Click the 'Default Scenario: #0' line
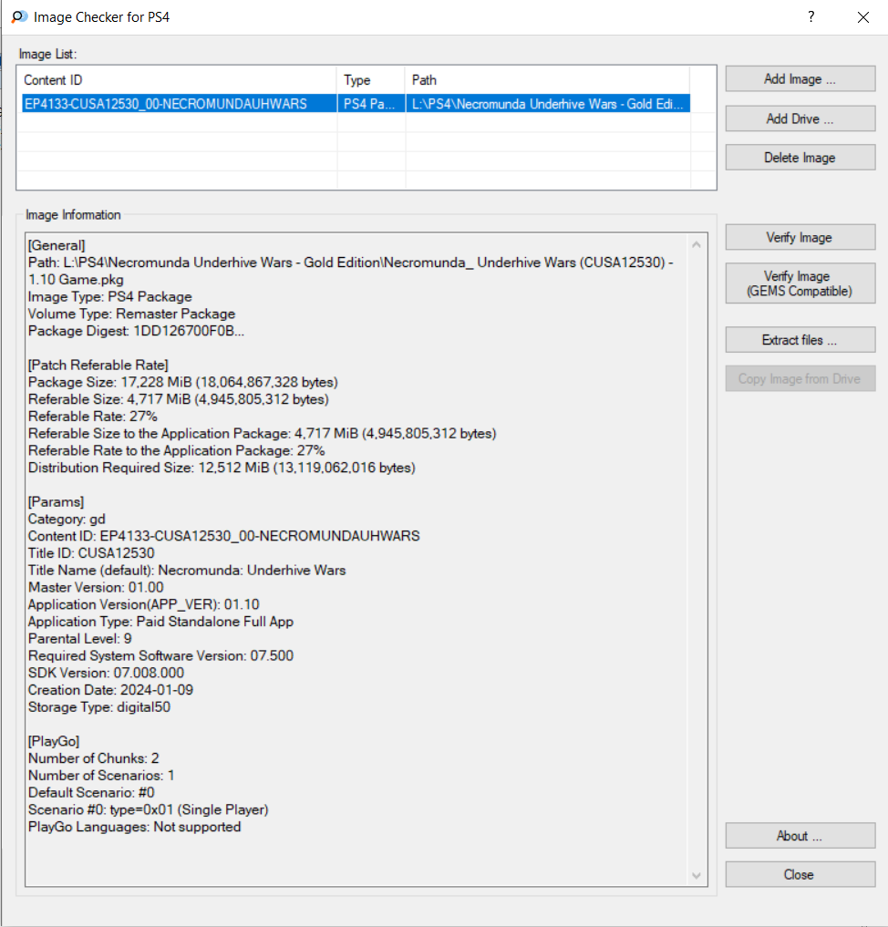This screenshot has height=927, width=888. coord(91,793)
